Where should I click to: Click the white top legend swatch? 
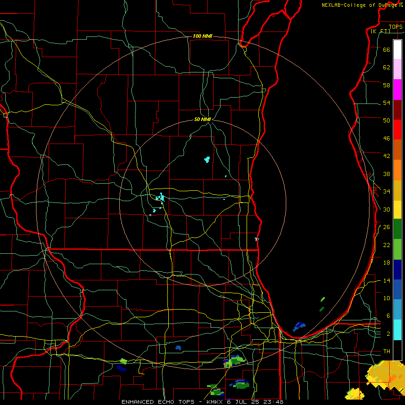(x=397, y=49)
